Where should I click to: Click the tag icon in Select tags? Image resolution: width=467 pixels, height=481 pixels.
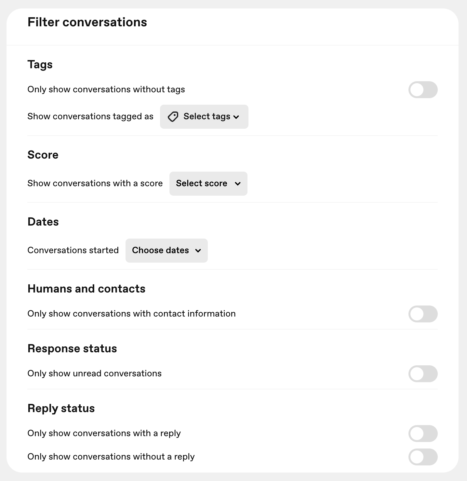click(x=173, y=117)
